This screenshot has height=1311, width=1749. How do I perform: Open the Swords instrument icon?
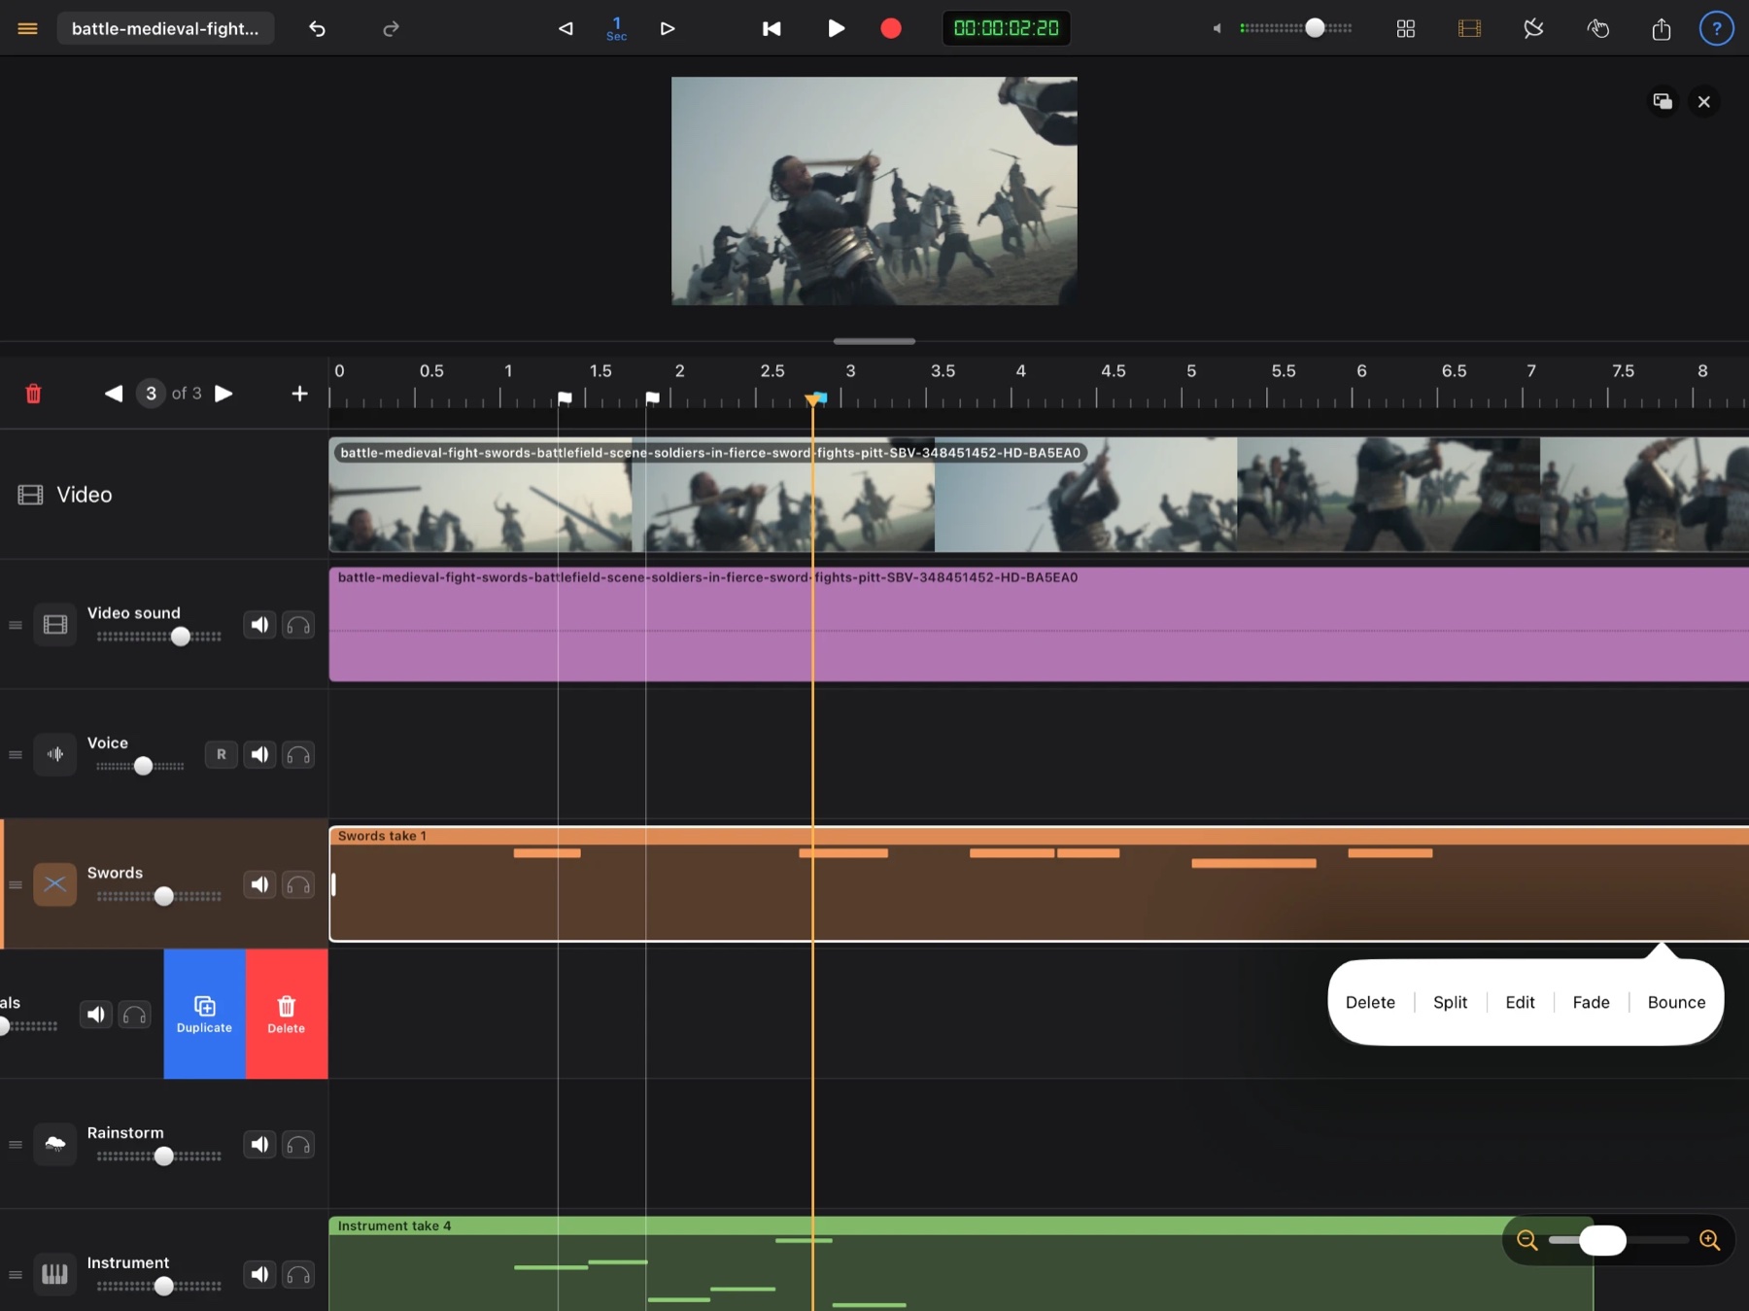click(x=55, y=884)
